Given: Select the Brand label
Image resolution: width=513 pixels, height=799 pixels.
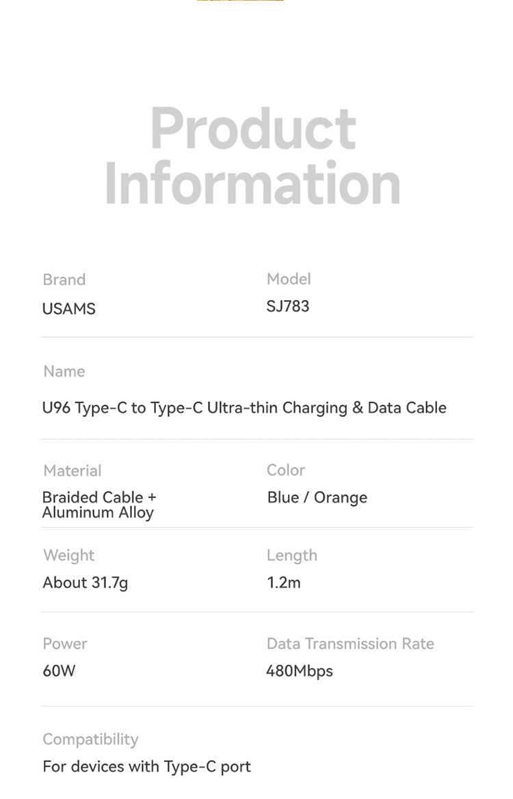Looking at the screenshot, I should click(x=64, y=279).
